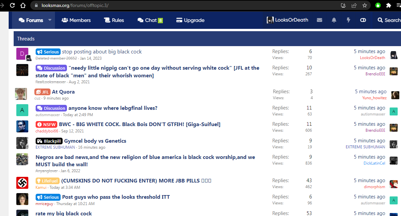Click the purple D avatar of deleted member
Viewport: 401px width, 216px height.
pyautogui.click(x=22, y=54)
